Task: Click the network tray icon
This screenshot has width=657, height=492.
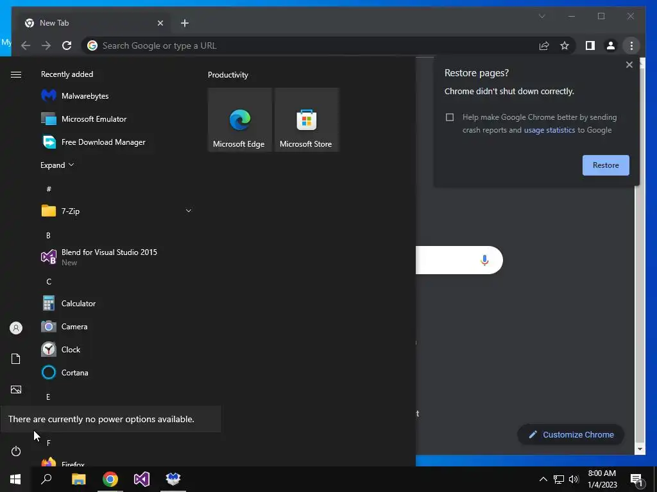Action: coord(559,479)
